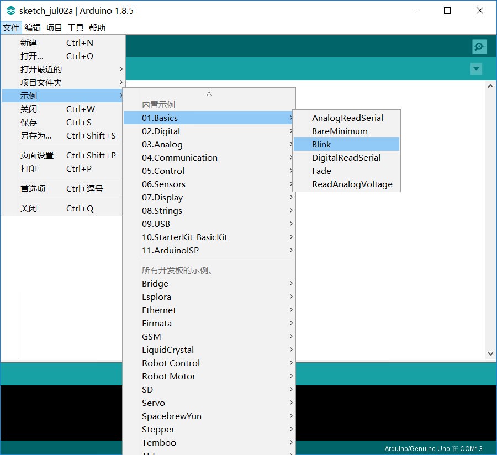Open the Blink example sketch

pos(346,145)
